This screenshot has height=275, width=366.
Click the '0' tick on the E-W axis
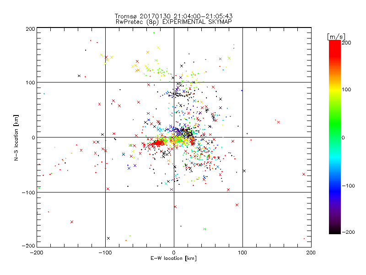pos(174,253)
